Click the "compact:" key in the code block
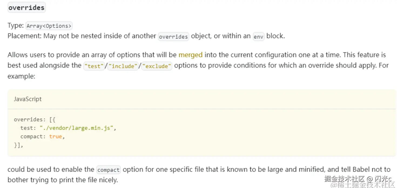Viewport: 397px width, 188px height. point(33,137)
